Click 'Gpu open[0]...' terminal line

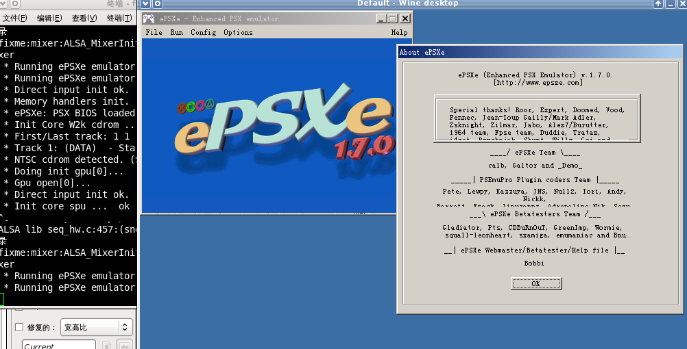(x=46, y=183)
